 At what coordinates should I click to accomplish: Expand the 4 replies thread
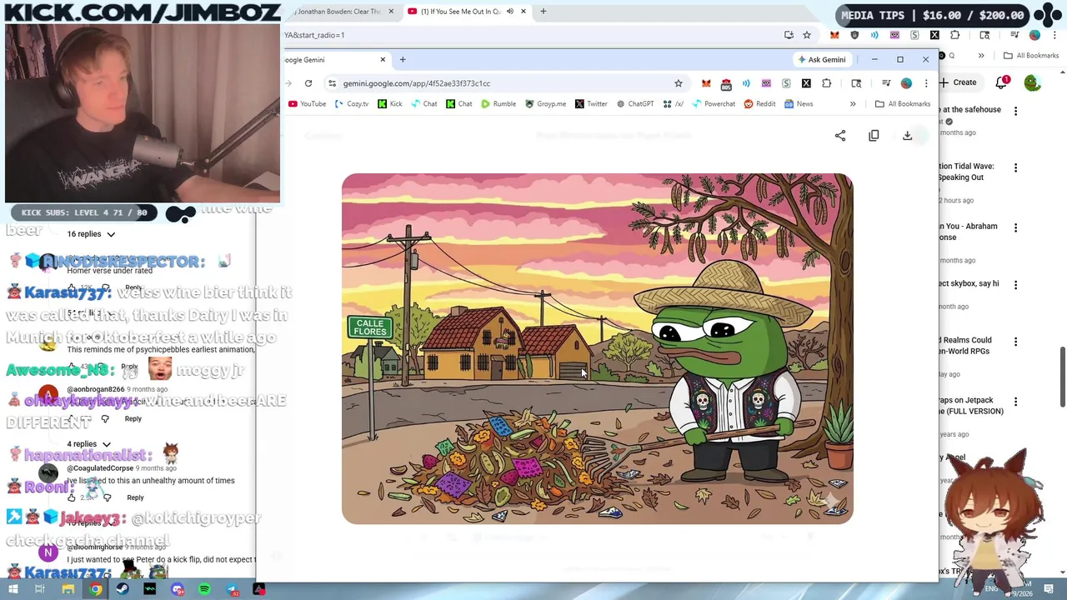coord(91,444)
